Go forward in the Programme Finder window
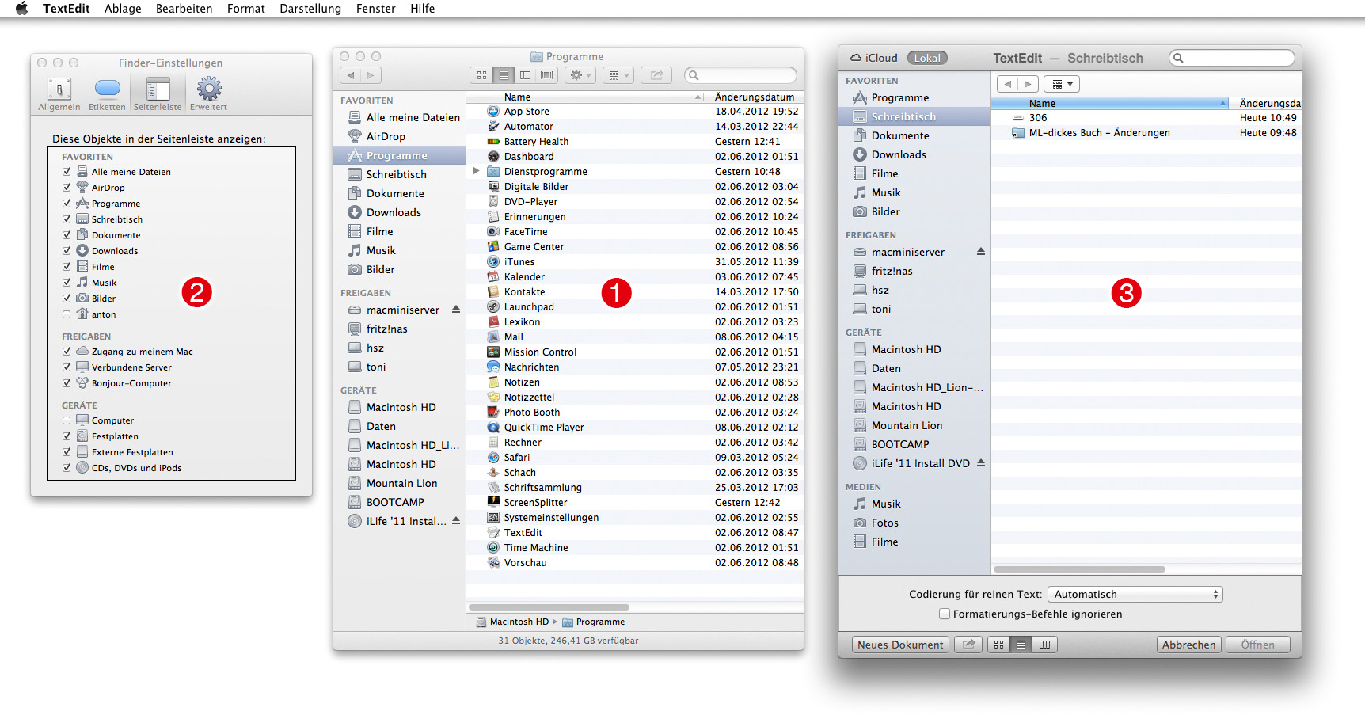1365x719 pixels. pos(371,75)
